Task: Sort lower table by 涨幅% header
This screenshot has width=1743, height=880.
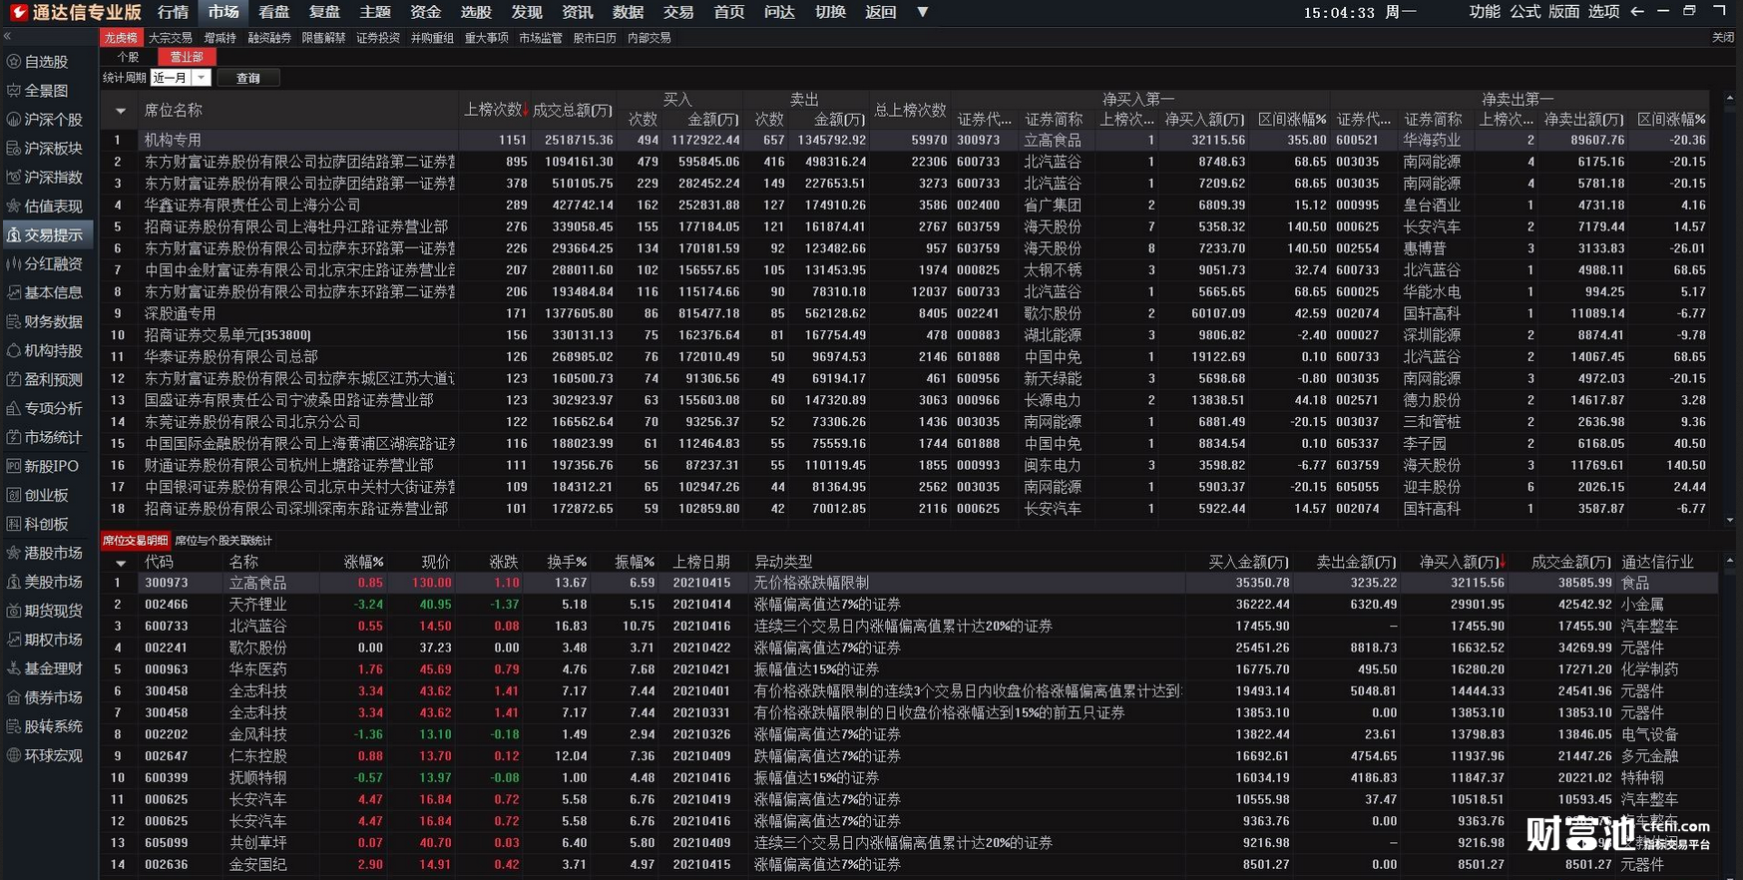Action: tap(363, 563)
